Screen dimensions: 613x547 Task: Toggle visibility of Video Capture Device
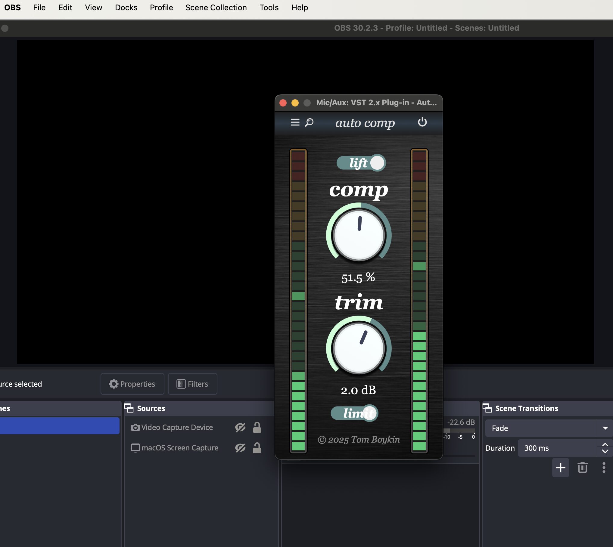coord(240,427)
